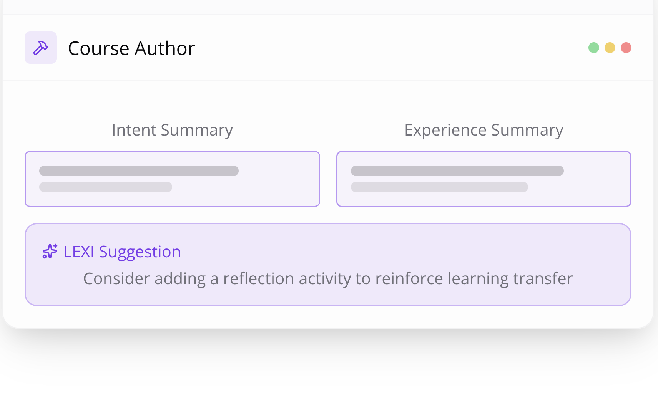Click the green window dot

(594, 48)
